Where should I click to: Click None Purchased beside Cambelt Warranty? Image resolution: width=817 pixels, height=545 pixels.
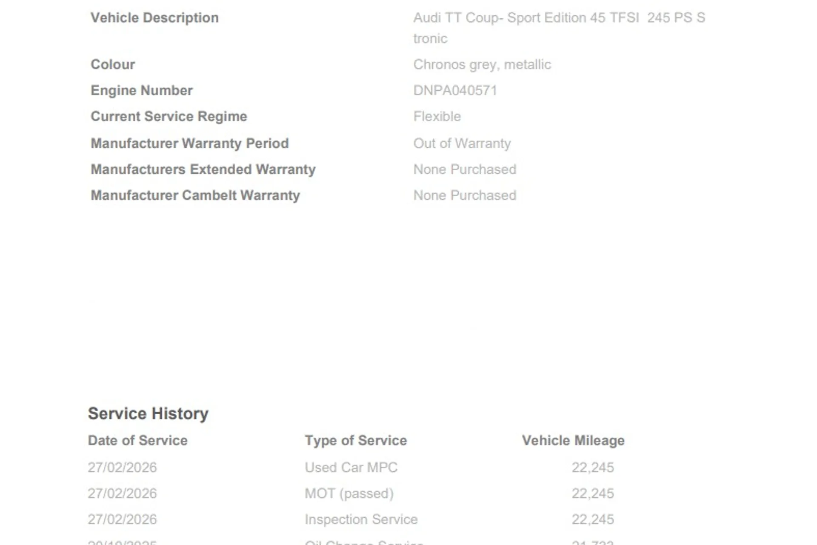tap(465, 195)
